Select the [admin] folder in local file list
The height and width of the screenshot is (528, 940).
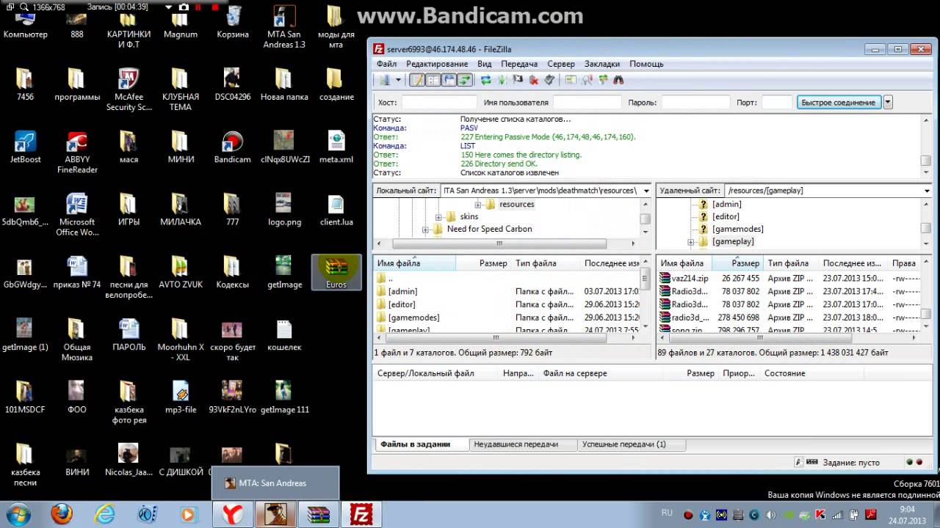point(402,292)
